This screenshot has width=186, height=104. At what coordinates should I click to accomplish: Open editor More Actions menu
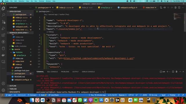tap(183, 8)
